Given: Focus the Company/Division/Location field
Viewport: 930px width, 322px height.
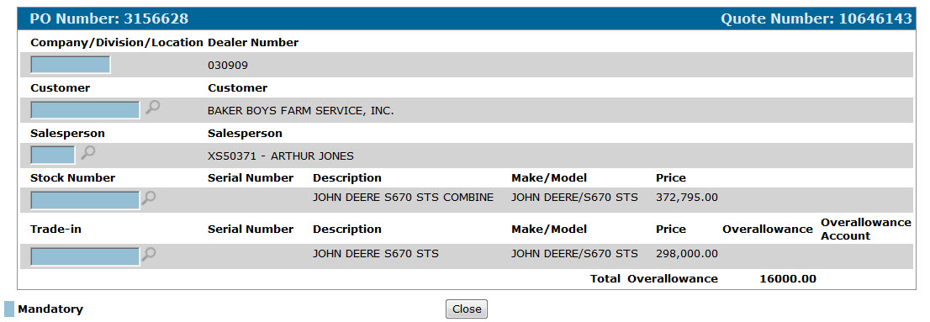Looking at the screenshot, I should tap(71, 65).
